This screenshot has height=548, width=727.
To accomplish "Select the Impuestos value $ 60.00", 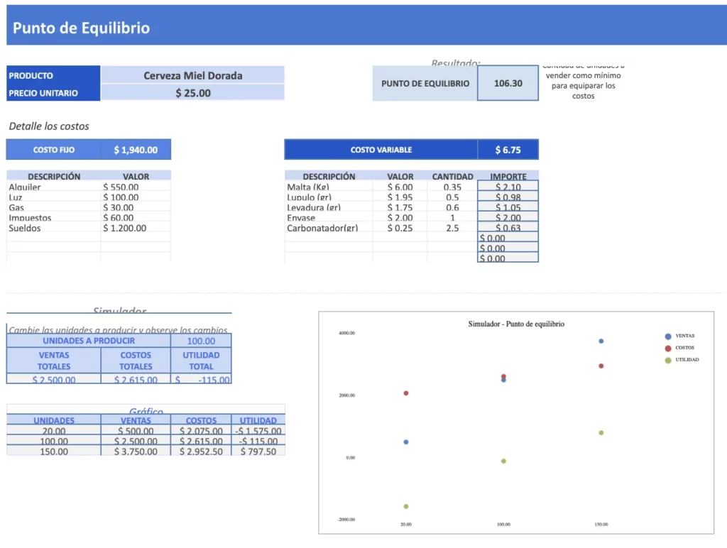I will (x=136, y=217).
